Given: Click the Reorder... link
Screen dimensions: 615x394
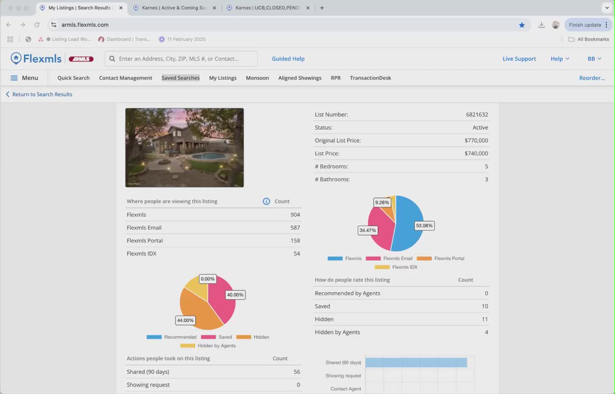Looking at the screenshot, I should (592, 78).
